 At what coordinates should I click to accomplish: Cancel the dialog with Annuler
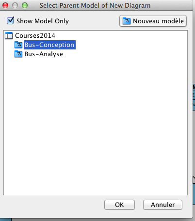click(162, 205)
